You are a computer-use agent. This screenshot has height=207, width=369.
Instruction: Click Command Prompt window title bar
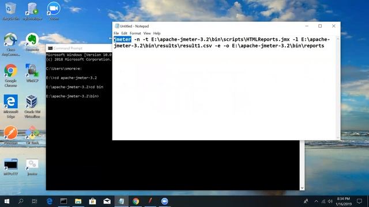tap(79, 48)
